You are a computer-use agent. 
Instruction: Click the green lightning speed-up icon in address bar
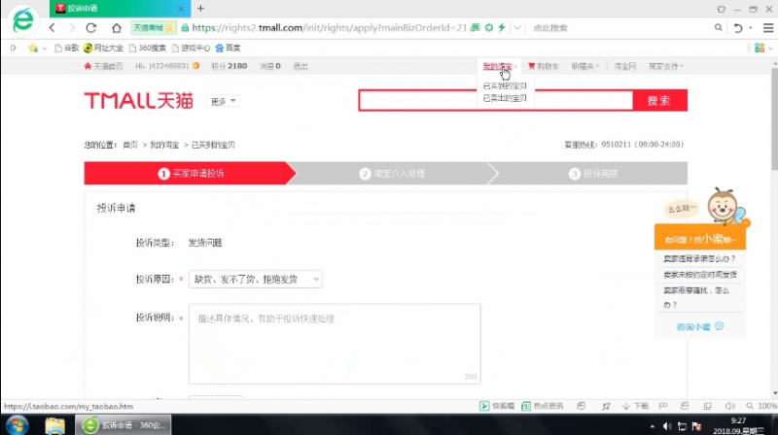point(502,28)
